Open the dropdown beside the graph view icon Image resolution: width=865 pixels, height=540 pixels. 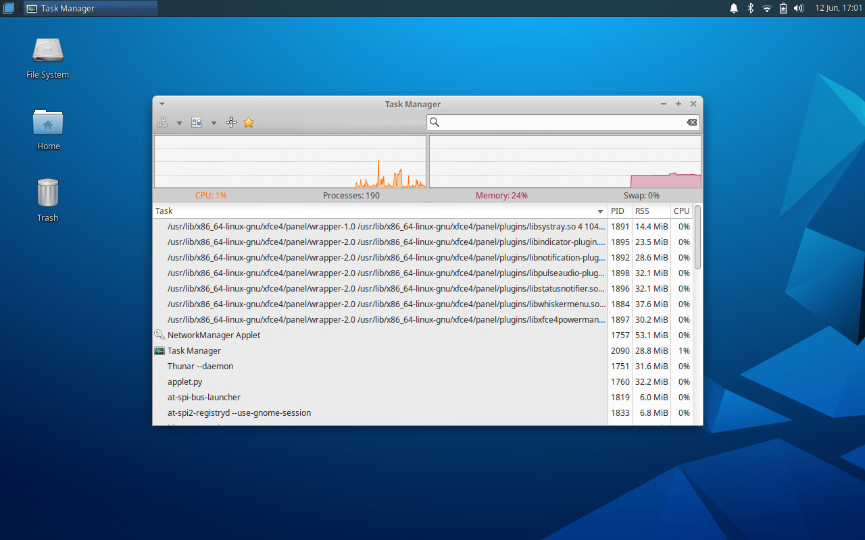tap(214, 122)
